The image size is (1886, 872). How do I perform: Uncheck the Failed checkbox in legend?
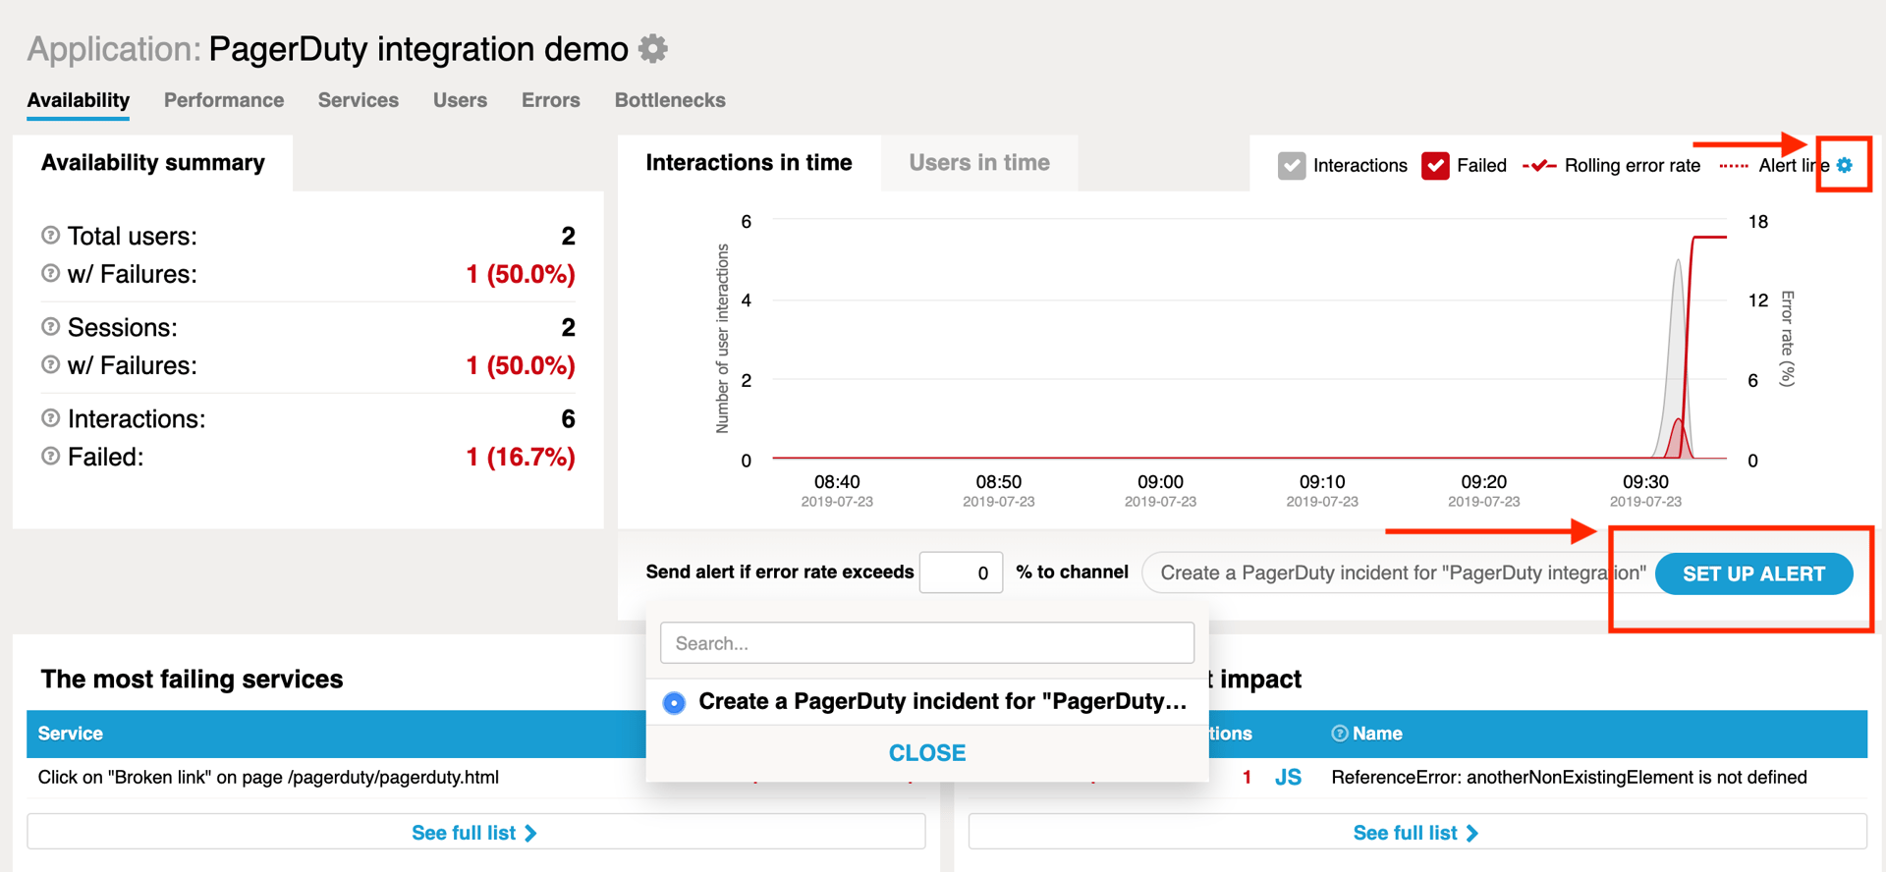1435,165
